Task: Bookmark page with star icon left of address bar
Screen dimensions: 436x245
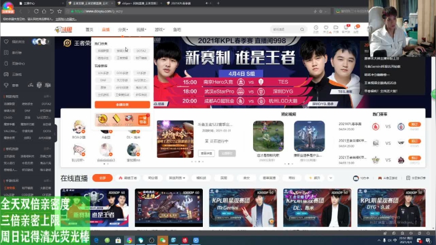Action: pos(59,12)
